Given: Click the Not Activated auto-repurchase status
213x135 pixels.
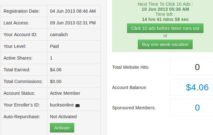Looking at the screenshot, I should [63, 117].
